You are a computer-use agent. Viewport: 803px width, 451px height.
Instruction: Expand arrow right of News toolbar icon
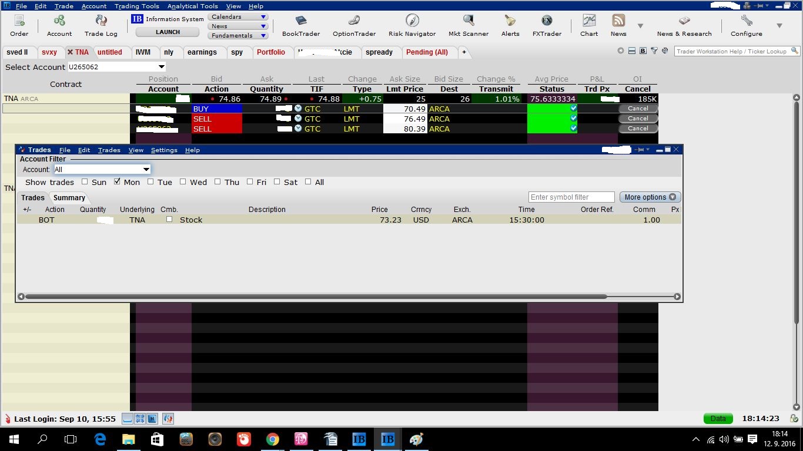pyautogui.click(x=640, y=26)
